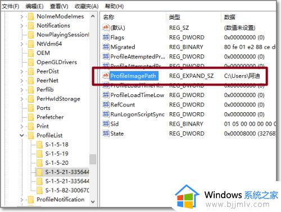The image size is (281, 212).
Task: Click the Prefetcher folder icon
Action: point(31,117)
